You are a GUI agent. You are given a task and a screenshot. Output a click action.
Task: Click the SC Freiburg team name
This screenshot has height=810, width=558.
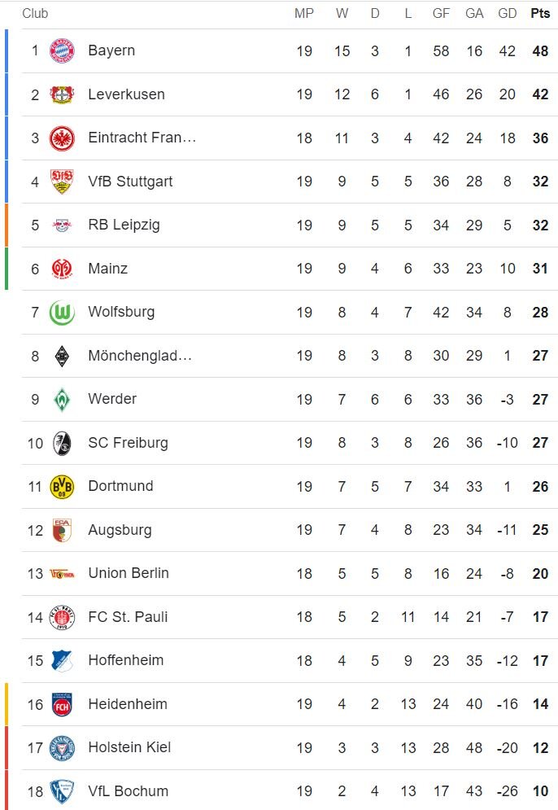click(x=128, y=443)
